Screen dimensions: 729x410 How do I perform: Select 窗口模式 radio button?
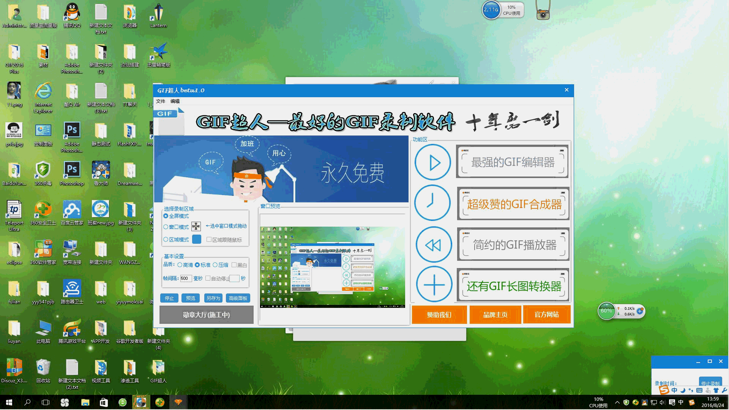[166, 227]
